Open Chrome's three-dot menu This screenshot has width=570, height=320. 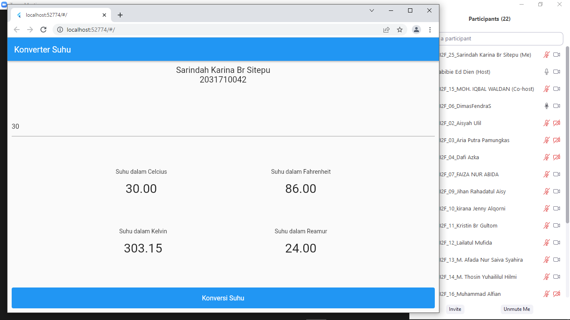(x=430, y=30)
